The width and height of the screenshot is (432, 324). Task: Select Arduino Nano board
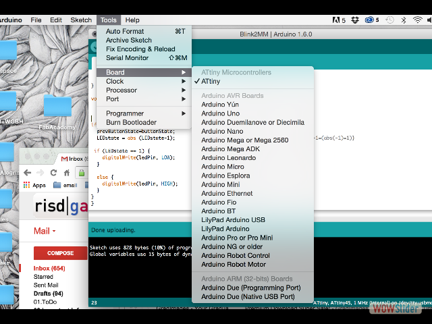click(x=252, y=131)
